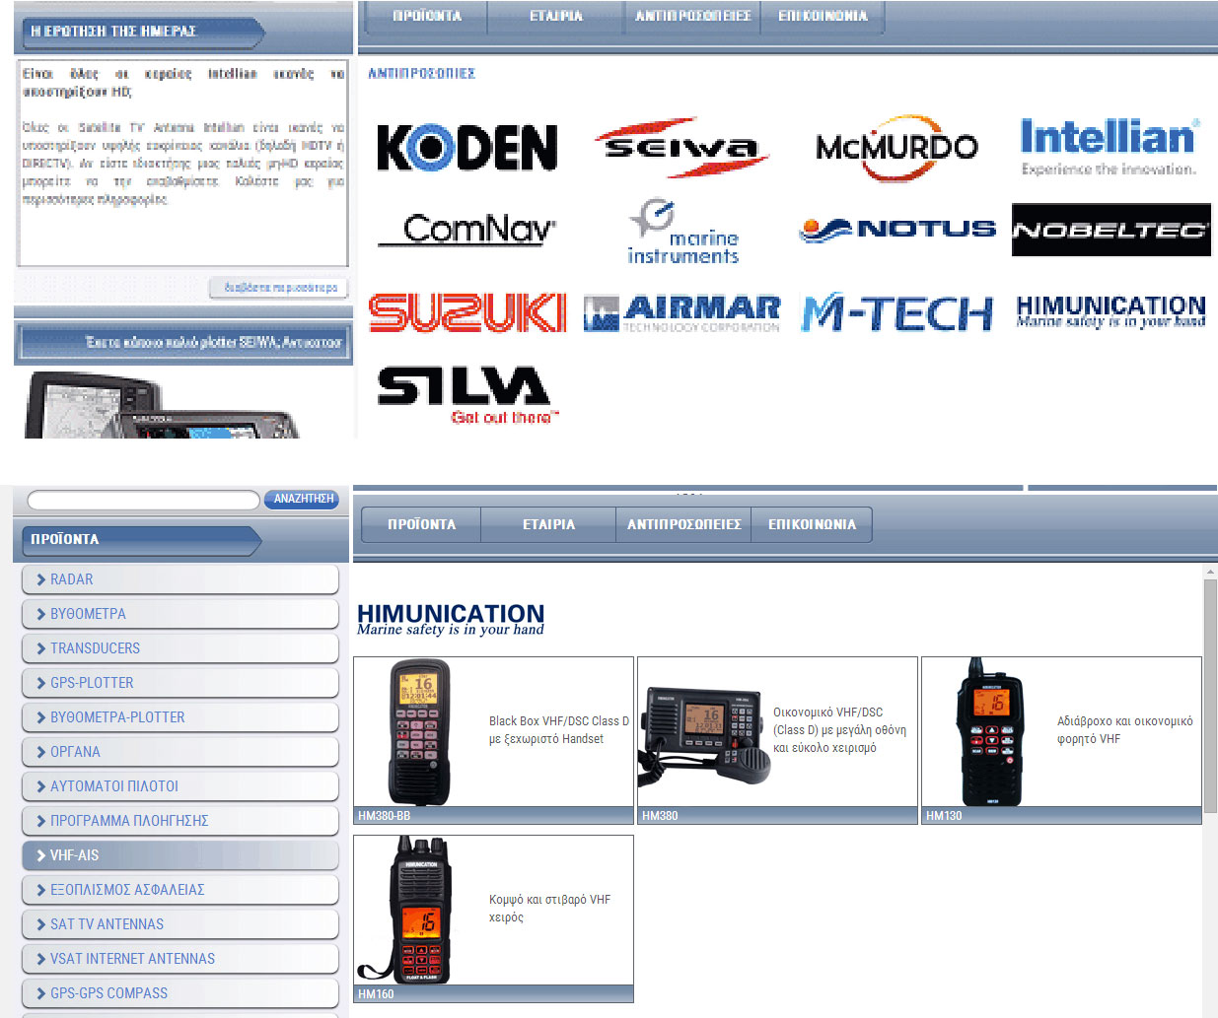Click ΑΝΤΙΠΡΟΣΩΠΕΙΕΣ in lower navigation bar

point(683,524)
